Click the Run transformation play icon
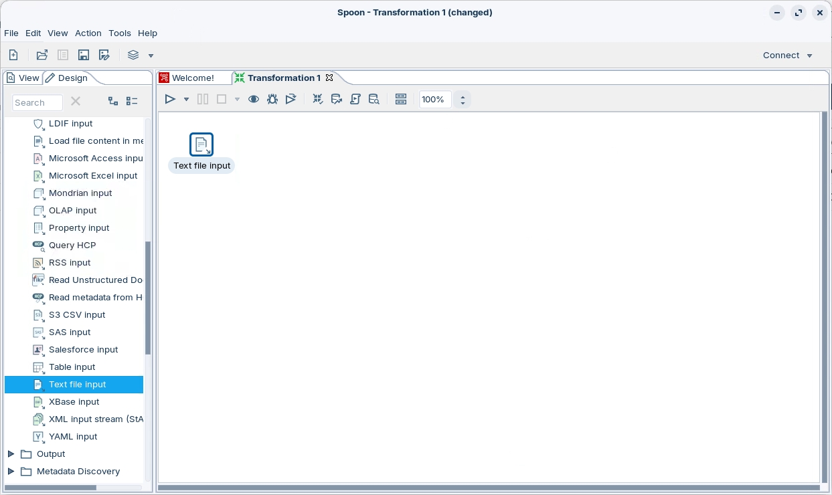 [170, 99]
